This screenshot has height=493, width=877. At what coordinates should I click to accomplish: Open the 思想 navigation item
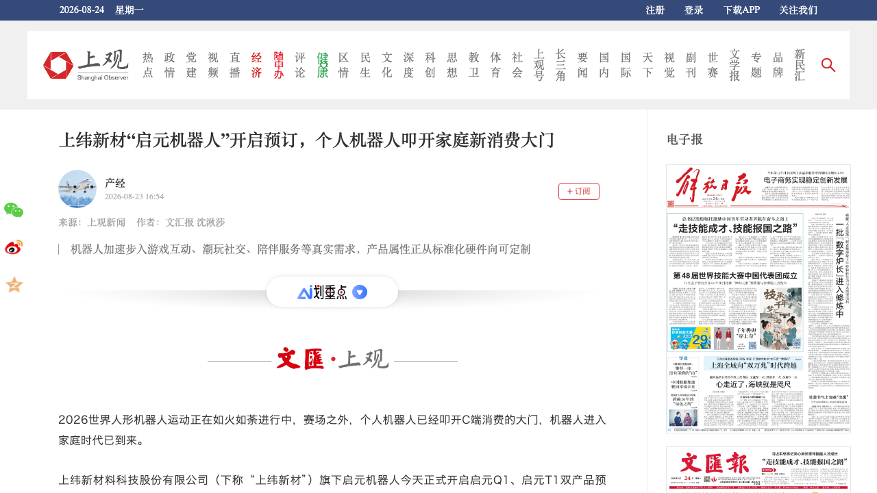(452, 65)
